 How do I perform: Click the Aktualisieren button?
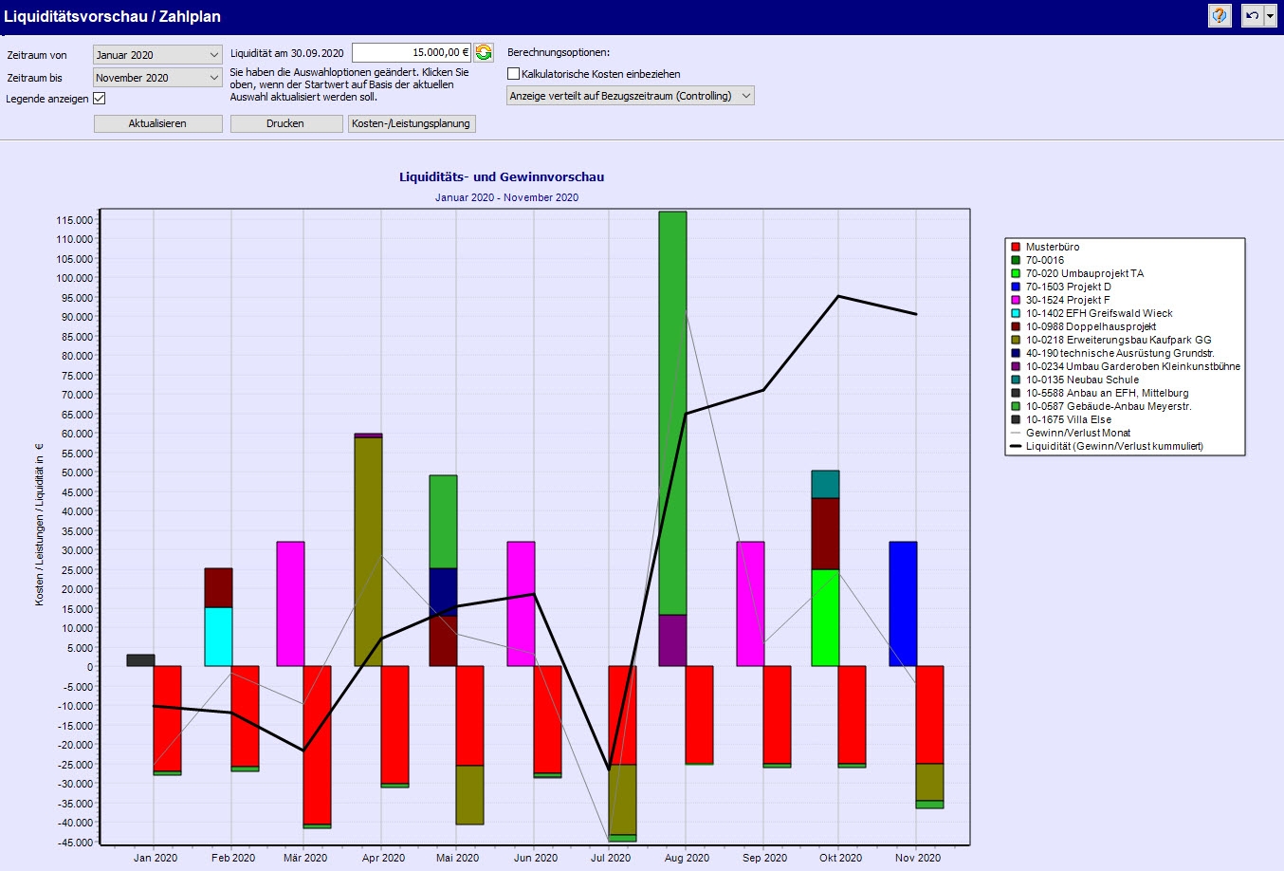pyautogui.click(x=157, y=123)
